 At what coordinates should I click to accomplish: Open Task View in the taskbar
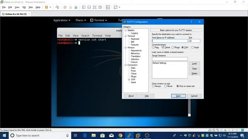pos(76,136)
